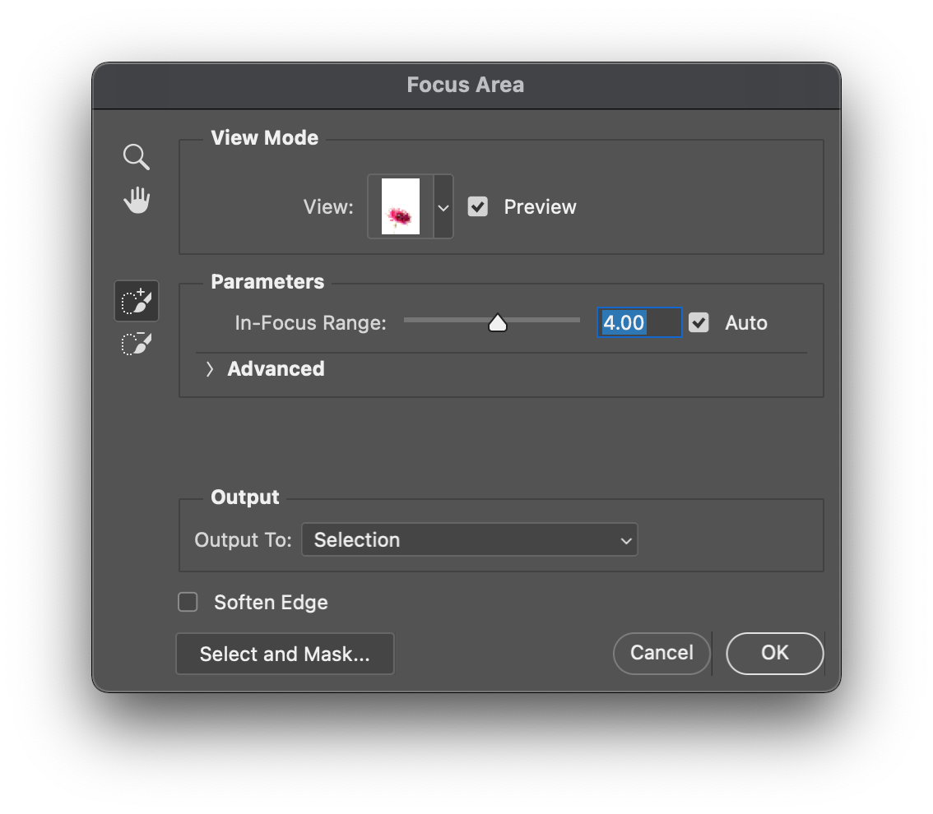Click the In-Focus Range value field
This screenshot has width=933, height=814.
pos(639,323)
